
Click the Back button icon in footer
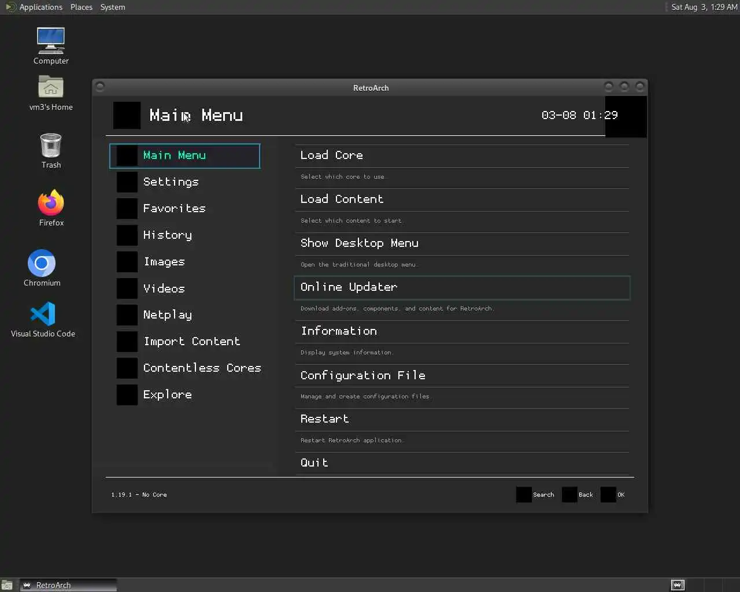click(x=569, y=495)
